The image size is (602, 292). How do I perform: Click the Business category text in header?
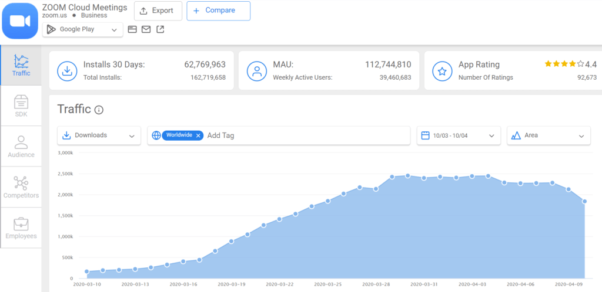pos(94,15)
